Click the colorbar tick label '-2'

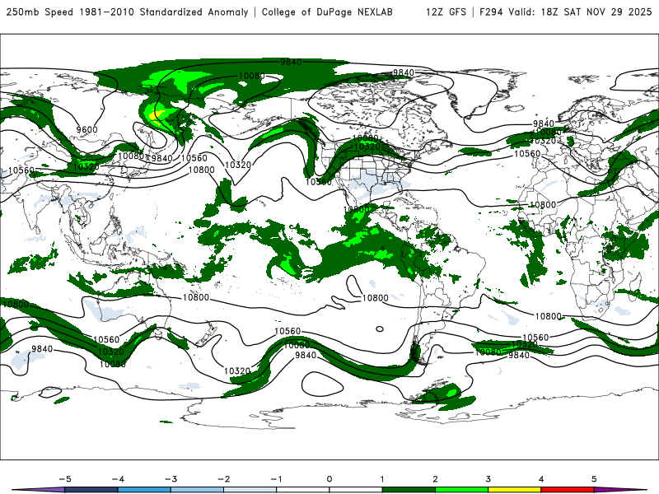[x=223, y=479]
